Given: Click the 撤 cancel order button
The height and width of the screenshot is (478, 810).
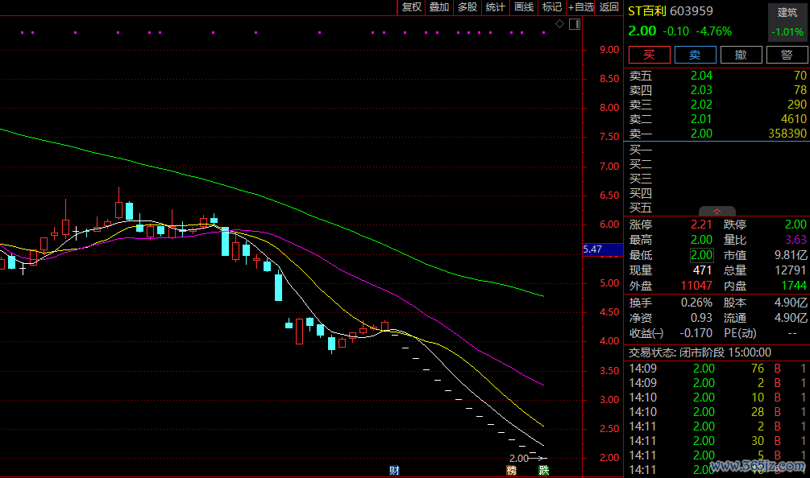Looking at the screenshot, I should 741,55.
